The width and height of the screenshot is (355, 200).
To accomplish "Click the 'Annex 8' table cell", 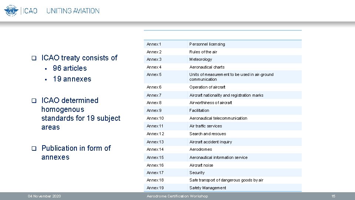I will tap(166, 103).
